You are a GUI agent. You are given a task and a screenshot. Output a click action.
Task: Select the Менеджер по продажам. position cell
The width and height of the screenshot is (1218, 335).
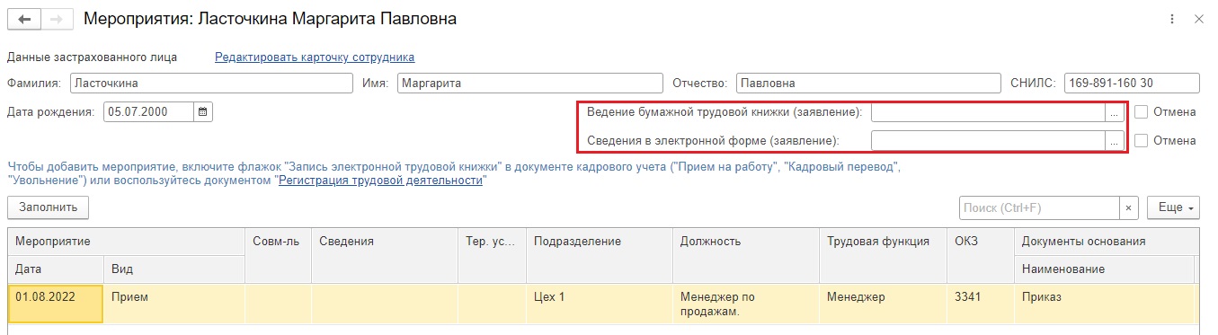[746, 304]
